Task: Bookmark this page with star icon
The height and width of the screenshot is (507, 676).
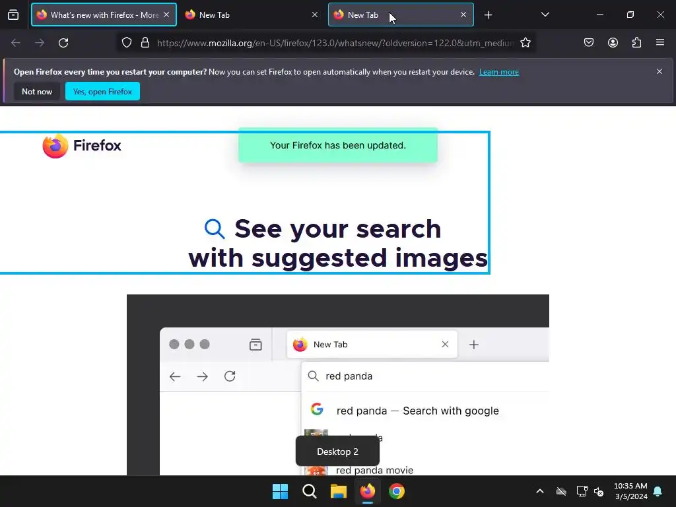Action: click(525, 43)
